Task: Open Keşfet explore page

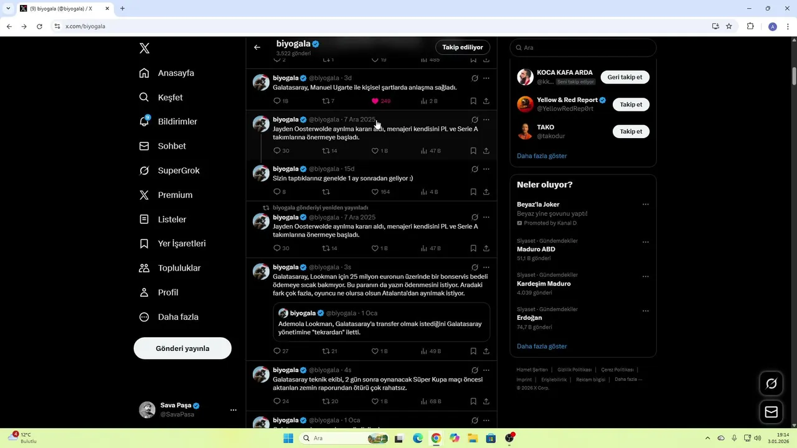Action: [161, 97]
